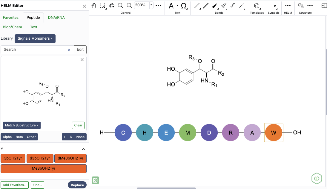Viewport: 327px width, 189px height.
Task: Open the Signals Monomers library dropdown
Action: click(x=35, y=38)
